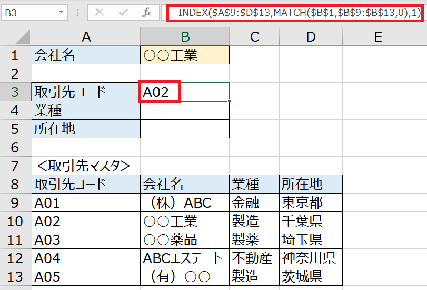The height and width of the screenshot is (290, 427).
Task: Click cell A4 labeled 業種
Action: [86, 111]
